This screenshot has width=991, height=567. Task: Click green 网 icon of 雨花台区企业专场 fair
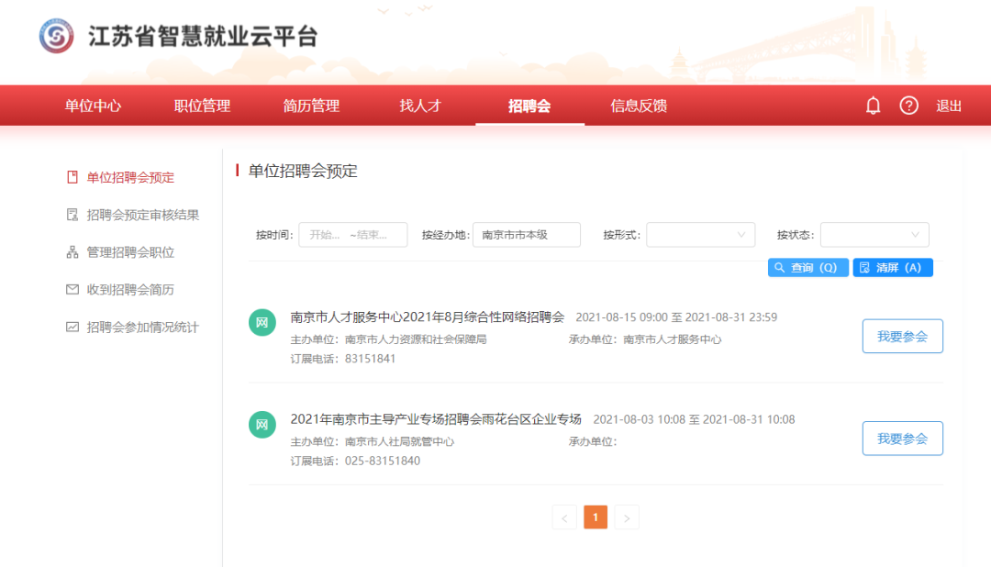click(x=262, y=425)
